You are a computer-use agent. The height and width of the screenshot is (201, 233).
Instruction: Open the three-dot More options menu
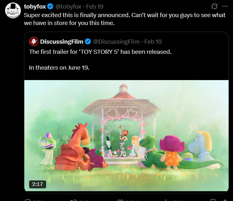[x=225, y=6]
